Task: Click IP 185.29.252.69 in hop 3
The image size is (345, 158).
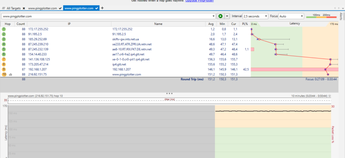Action: (x=37, y=39)
